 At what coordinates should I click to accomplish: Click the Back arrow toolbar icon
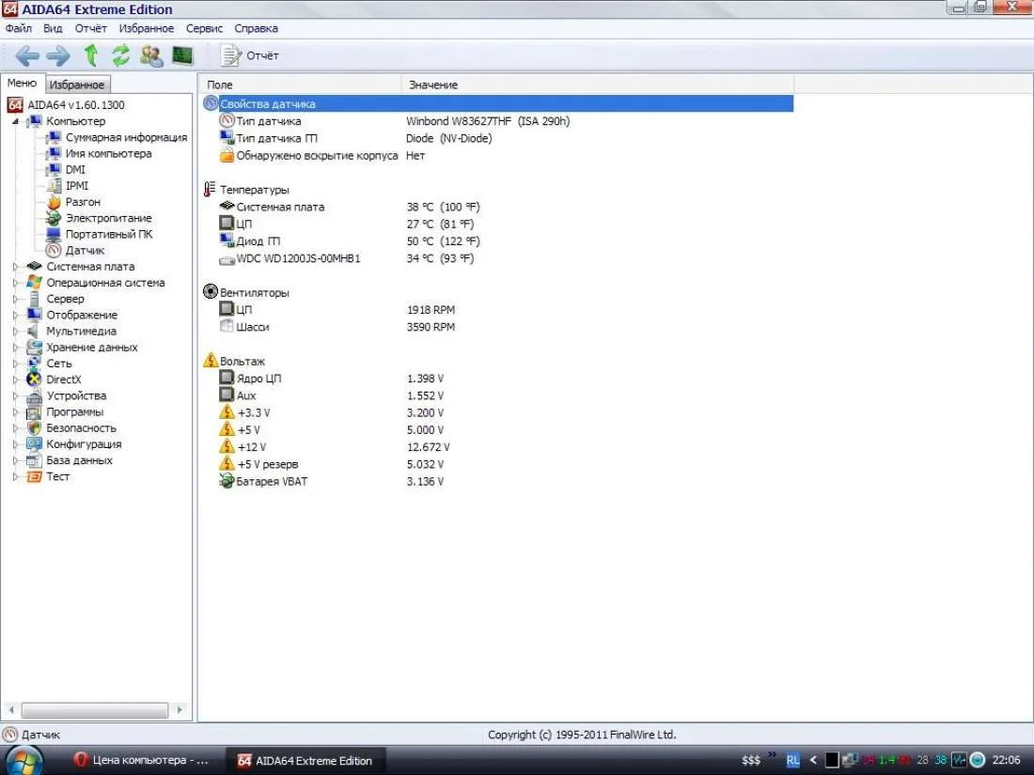27,55
